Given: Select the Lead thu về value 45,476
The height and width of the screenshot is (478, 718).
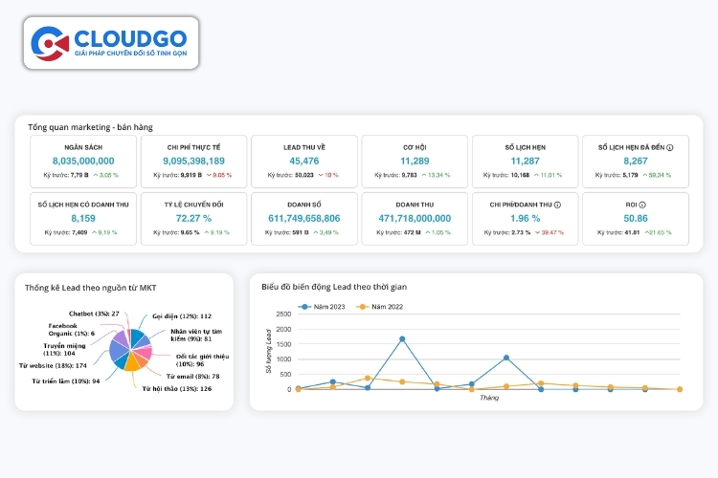Looking at the screenshot, I should pos(304,161).
